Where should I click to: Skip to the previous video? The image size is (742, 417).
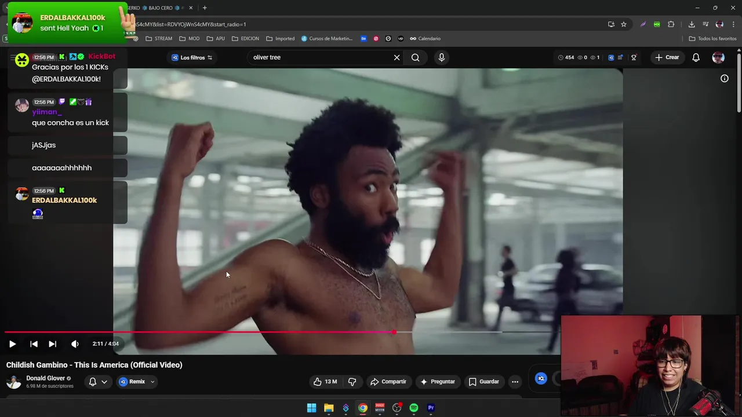(x=34, y=344)
